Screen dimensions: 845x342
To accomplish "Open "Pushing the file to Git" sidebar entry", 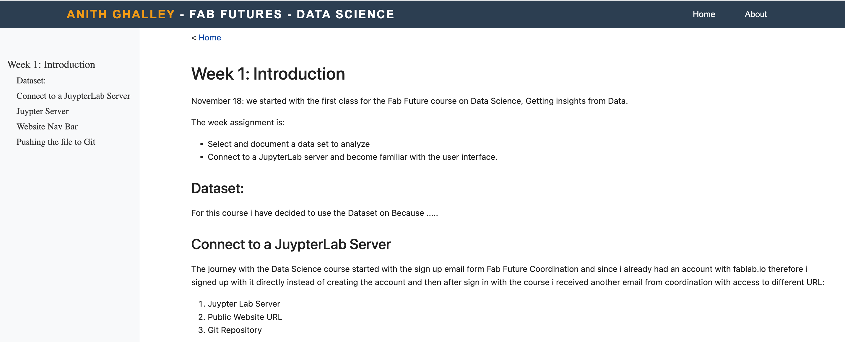I will (x=56, y=142).
